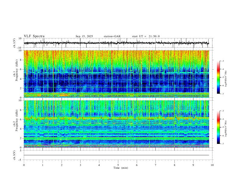Click the ch.2 colorbar "log(PSD)(V²/Hz)" label

pyautogui.click(x=226, y=128)
